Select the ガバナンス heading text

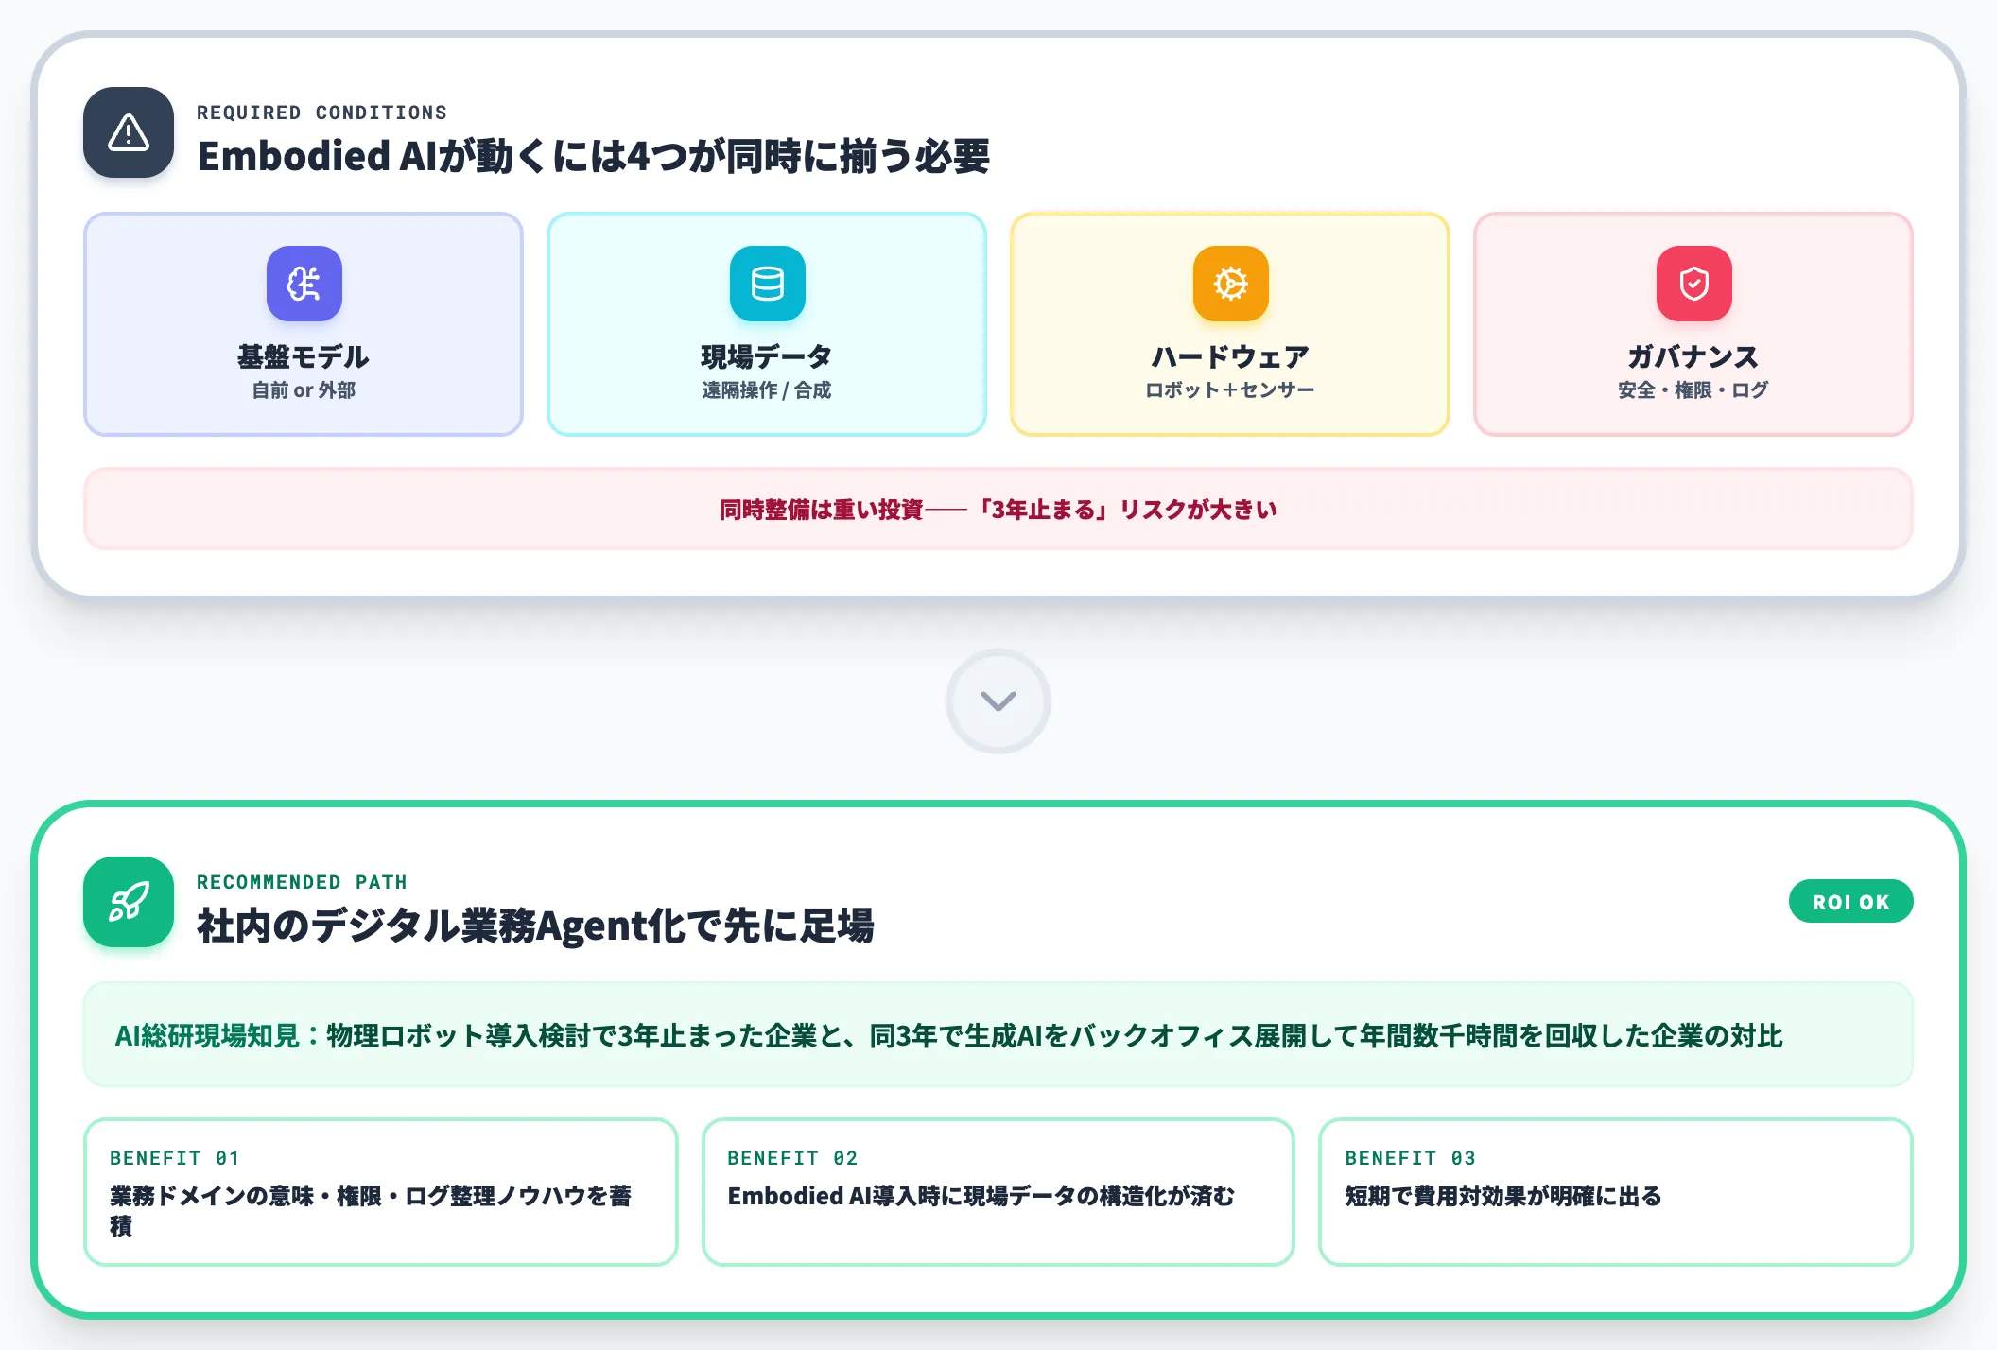(x=1693, y=356)
